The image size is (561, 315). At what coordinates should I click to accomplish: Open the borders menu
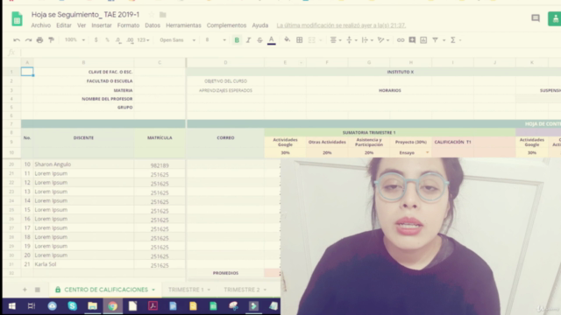(300, 40)
